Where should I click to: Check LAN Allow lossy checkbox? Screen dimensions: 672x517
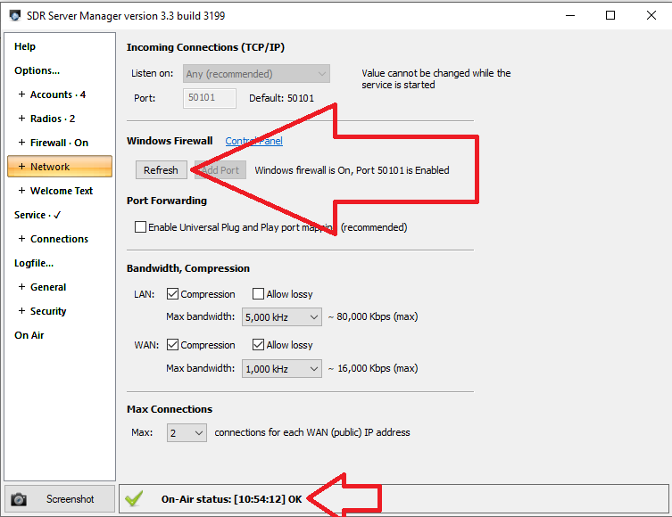click(258, 294)
